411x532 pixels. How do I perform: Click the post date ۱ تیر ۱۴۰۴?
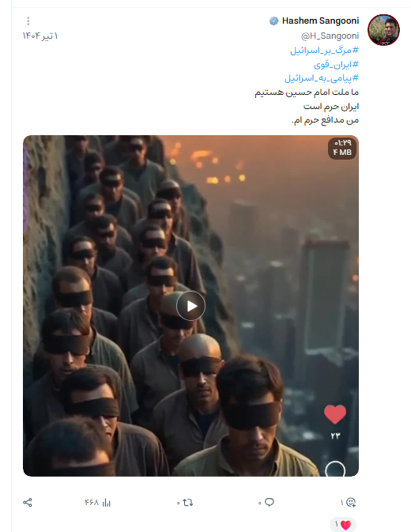[40, 36]
